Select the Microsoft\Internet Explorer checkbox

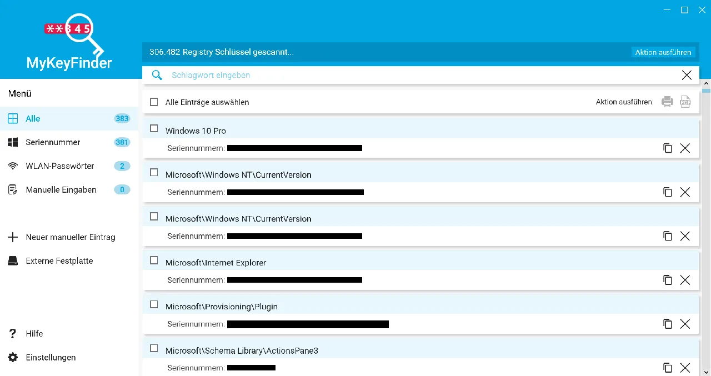pos(154,260)
